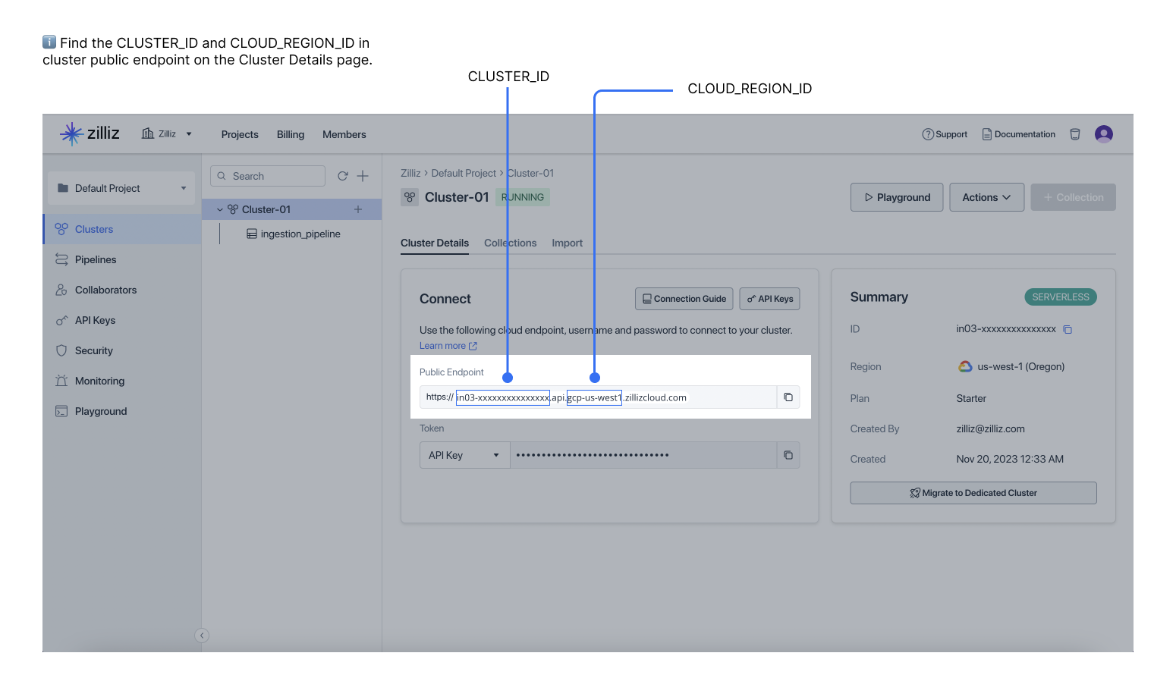Collapse the Cluster-01 tree node
This screenshot has height=678, width=1176.
[x=220, y=209]
